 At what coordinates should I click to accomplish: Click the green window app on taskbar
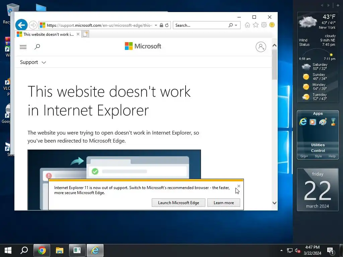77,250
